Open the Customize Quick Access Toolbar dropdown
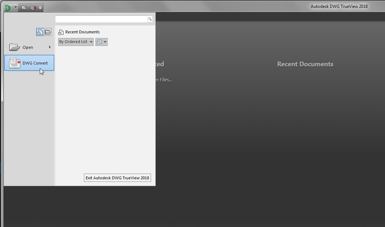The width and height of the screenshot is (385, 227). pos(40,8)
